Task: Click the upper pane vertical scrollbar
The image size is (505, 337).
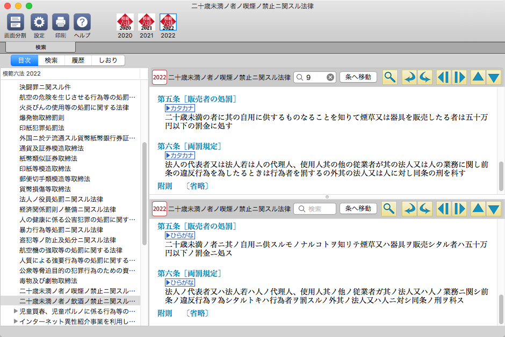Action: [x=501, y=176]
